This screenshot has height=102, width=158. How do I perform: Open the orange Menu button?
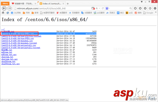point(5,4)
